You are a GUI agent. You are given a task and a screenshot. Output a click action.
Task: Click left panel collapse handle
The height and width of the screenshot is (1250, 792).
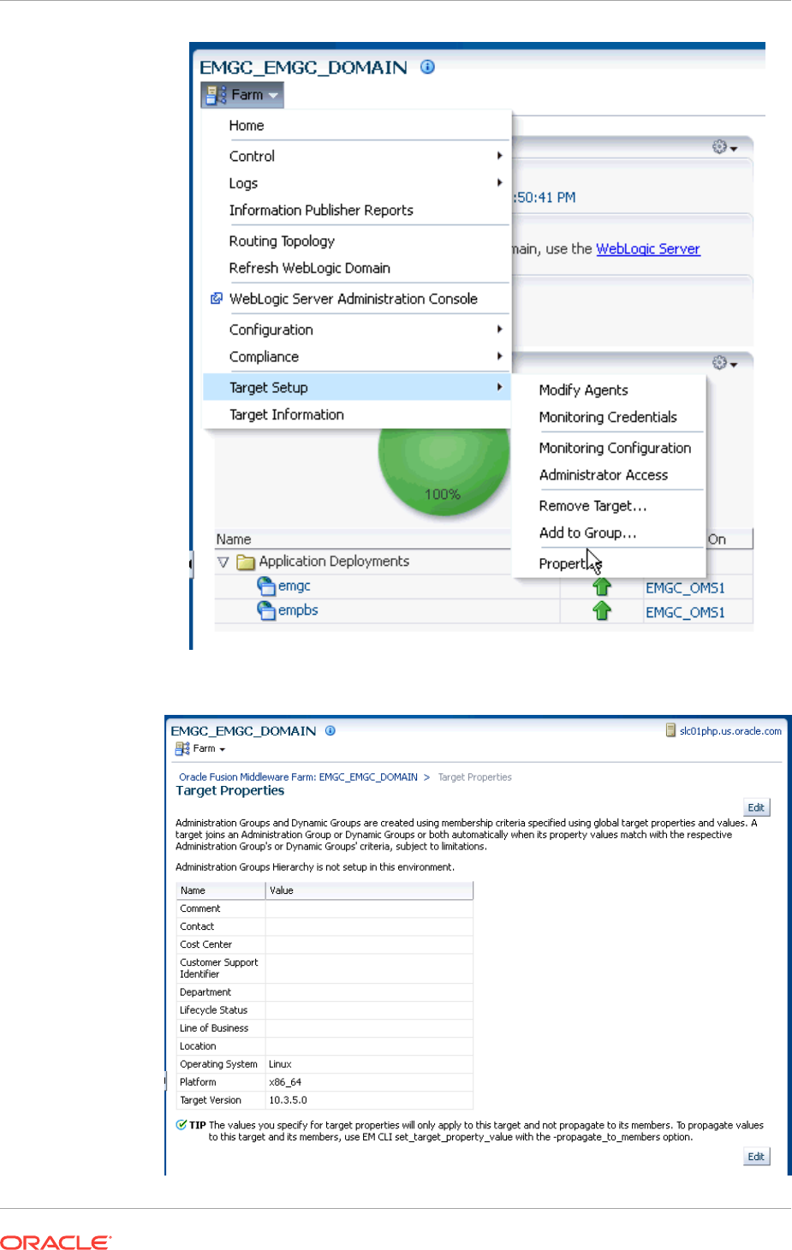click(191, 565)
